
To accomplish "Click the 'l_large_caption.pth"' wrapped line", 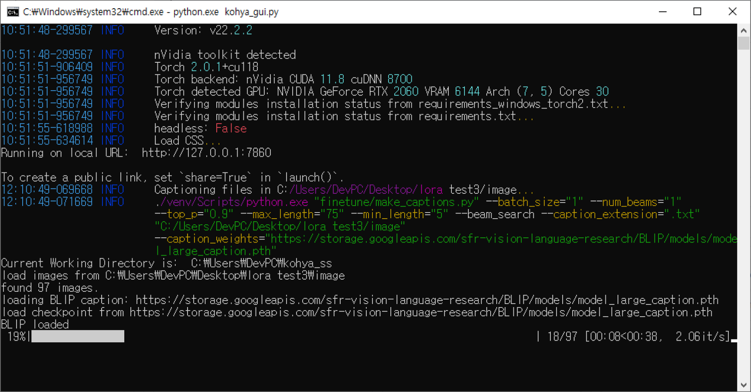I will [216, 251].
